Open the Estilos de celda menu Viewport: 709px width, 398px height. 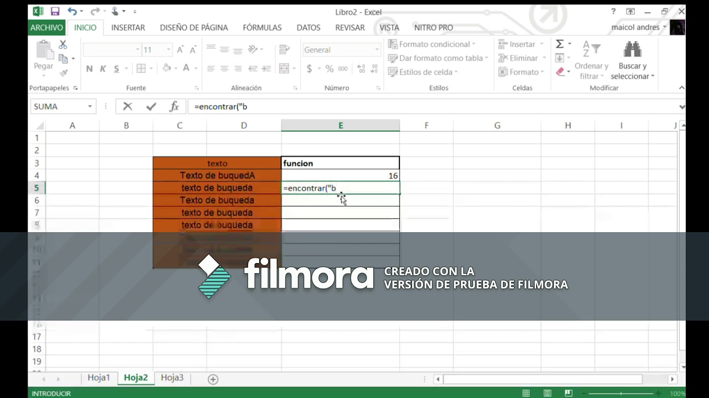click(423, 72)
